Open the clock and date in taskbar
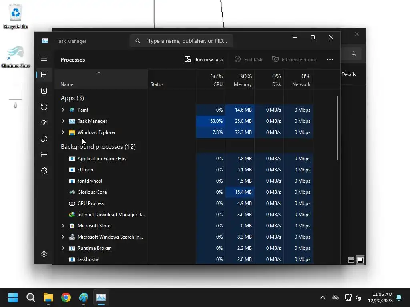 point(380,297)
